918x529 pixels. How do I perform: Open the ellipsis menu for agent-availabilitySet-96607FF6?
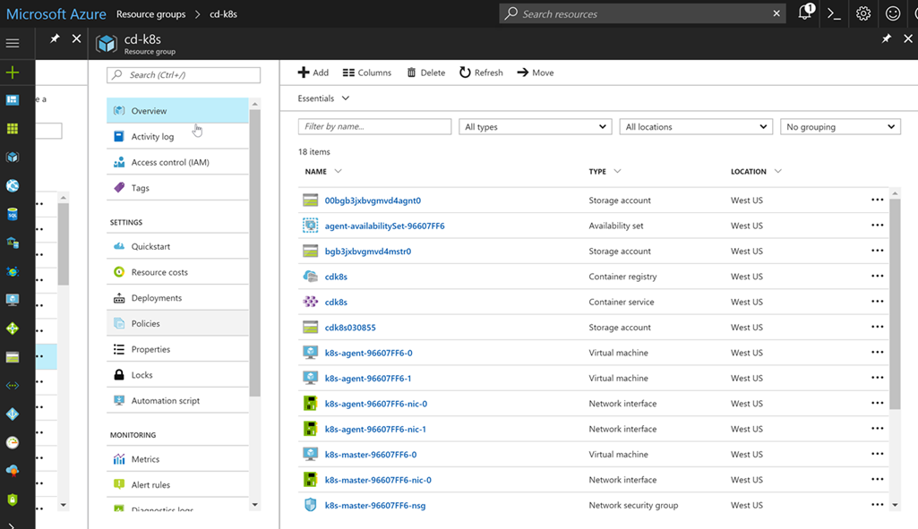877,226
